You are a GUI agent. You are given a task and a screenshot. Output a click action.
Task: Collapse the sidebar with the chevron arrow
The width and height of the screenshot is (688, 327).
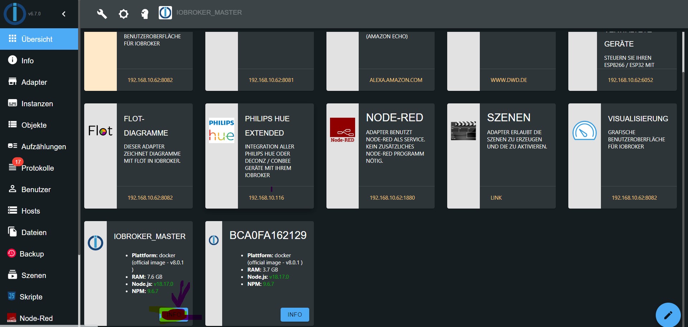tap(64, 14)
